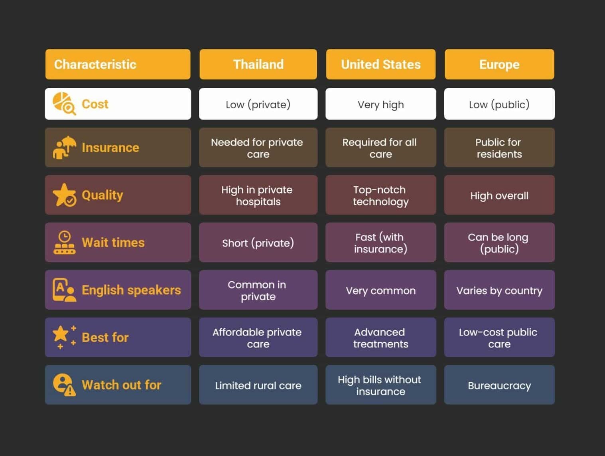Select the 'Bureaucracy' cell
605x456 pixels.
pos(499,385)
